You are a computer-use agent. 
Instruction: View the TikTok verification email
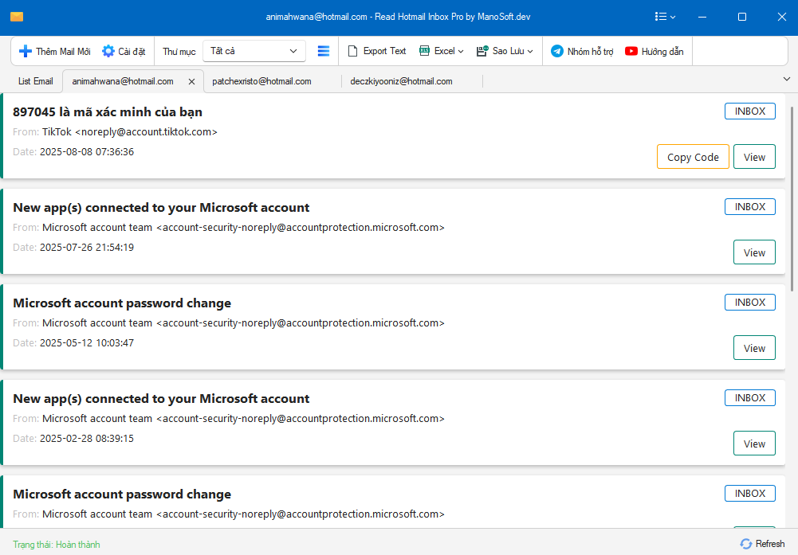754,157
